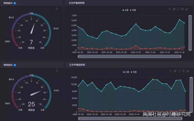Screen dimensions: 194x121
Task: Click the bottom chart vertical zoom slider
Action: (x=191, y=95)
